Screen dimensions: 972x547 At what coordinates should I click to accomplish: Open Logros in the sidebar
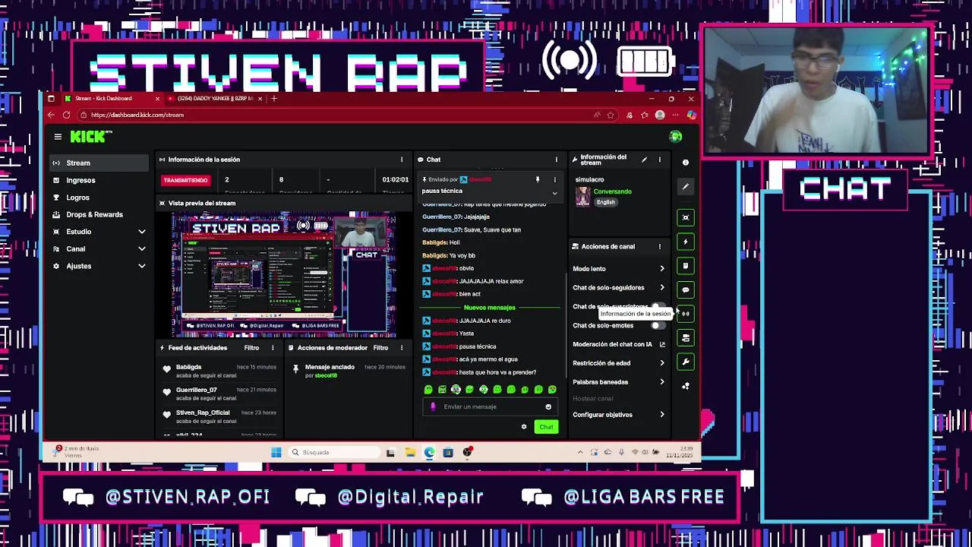[99, 198]
